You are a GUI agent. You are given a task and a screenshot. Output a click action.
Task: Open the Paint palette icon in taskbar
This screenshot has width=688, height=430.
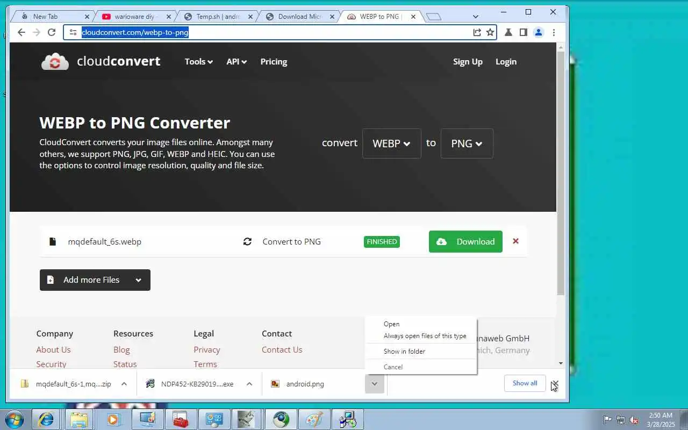coord(314,419)
